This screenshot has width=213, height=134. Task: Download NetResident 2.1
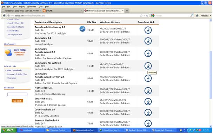[148, 91]
